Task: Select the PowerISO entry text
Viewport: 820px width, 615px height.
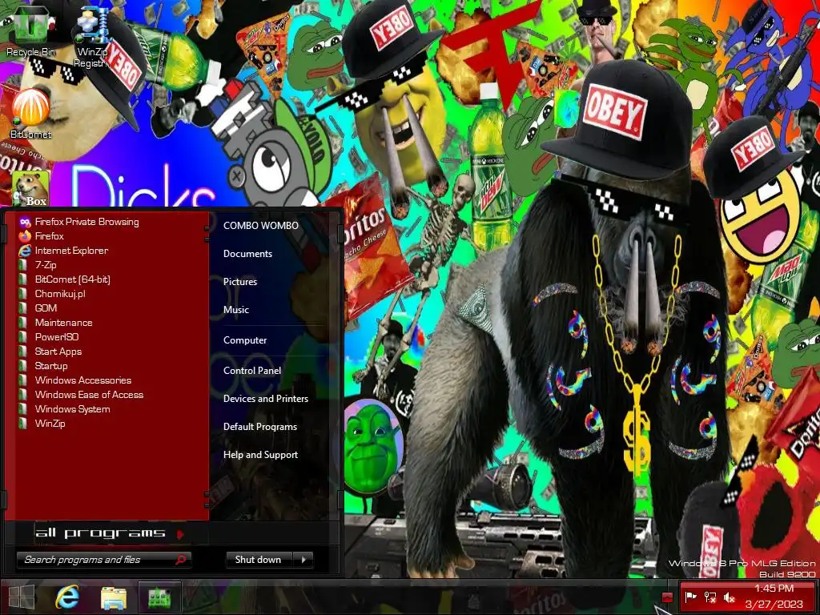Action: 57,337
